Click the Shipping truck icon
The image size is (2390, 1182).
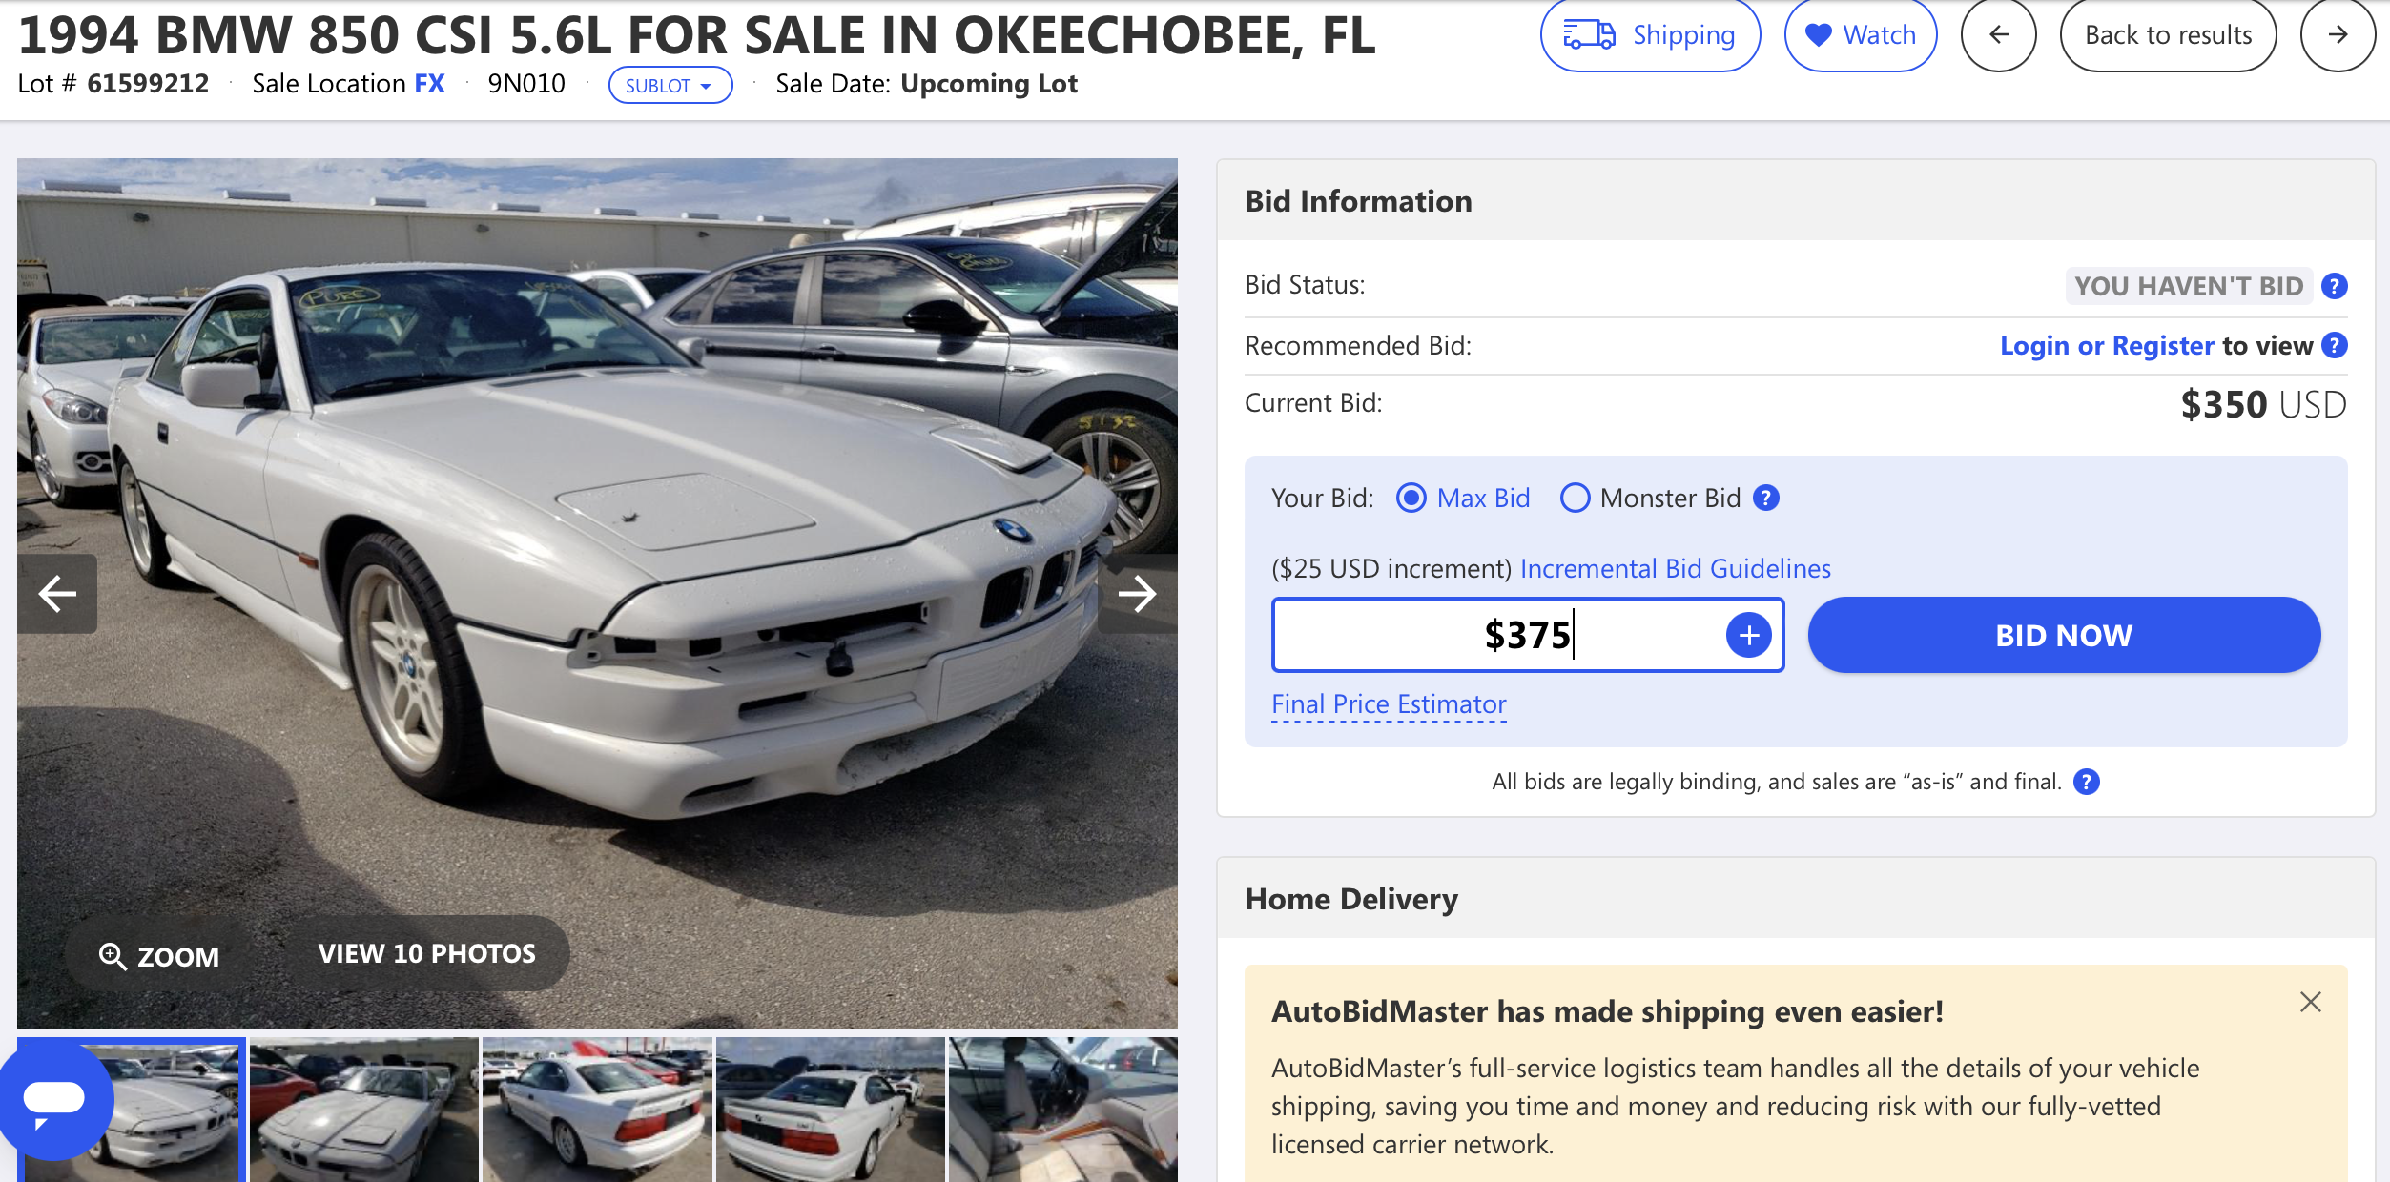(x=1589, y=35)
